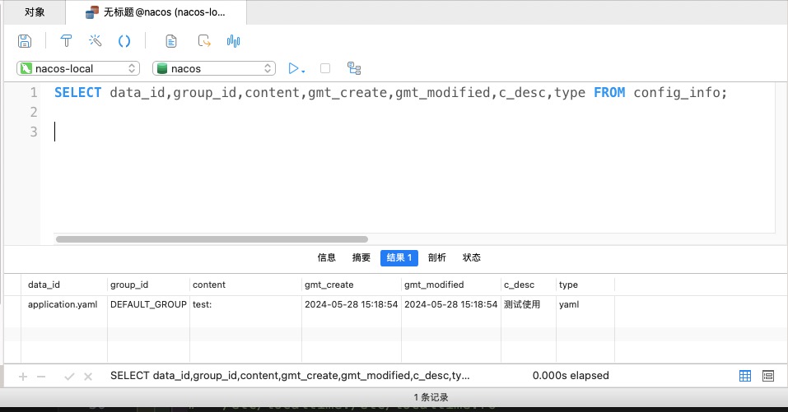The image size is (788, 412).
Task: Expand the Run button dropdown arrow
Action: pos(304,70)
